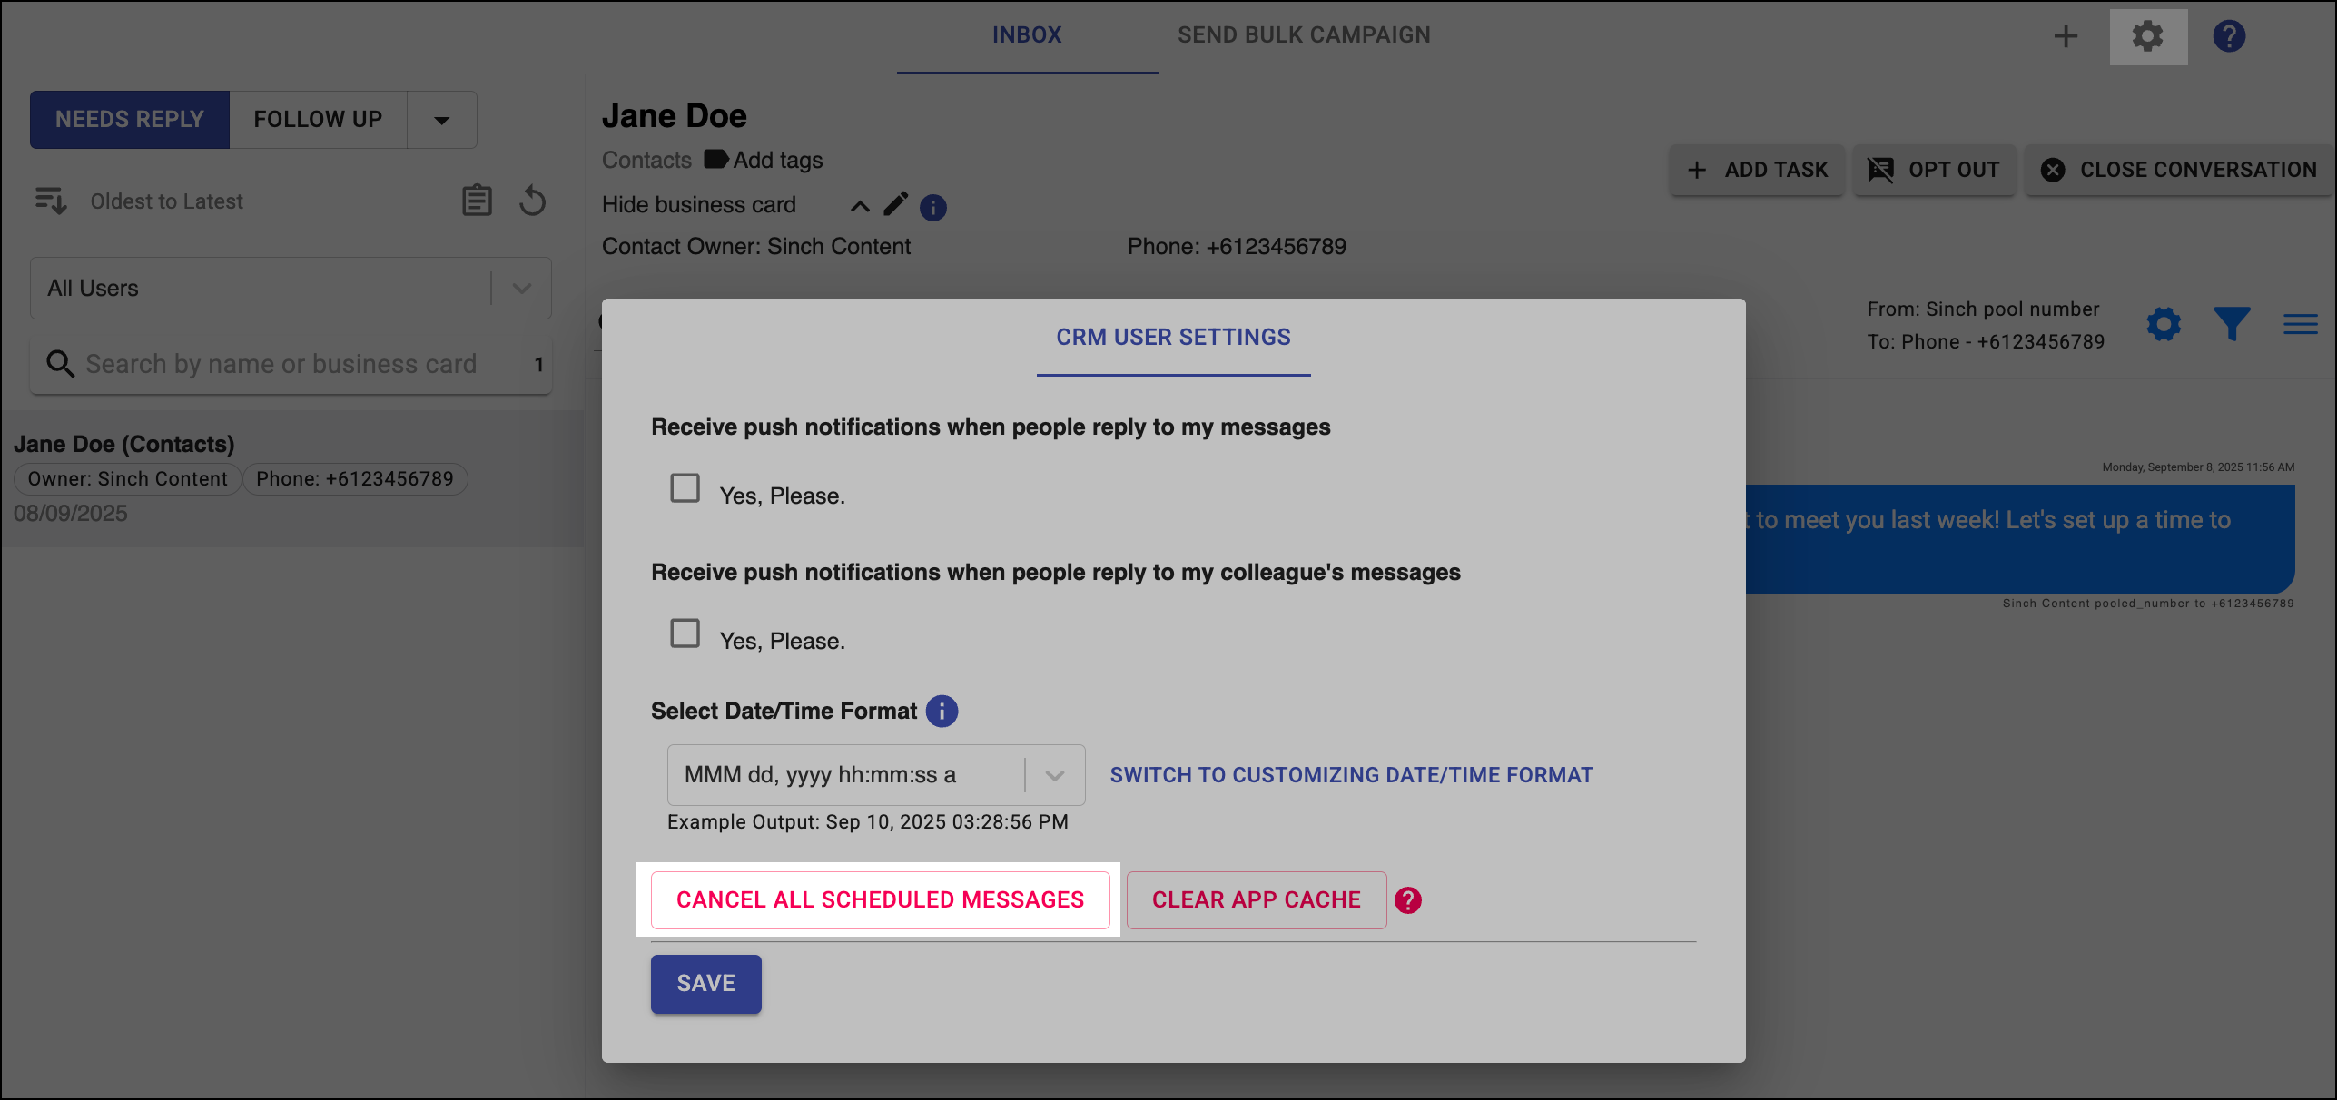Switch to the Inbox tab
Image resolution: width=2337 pixels, height=1100 pixels.
[x=1027, y=35]
